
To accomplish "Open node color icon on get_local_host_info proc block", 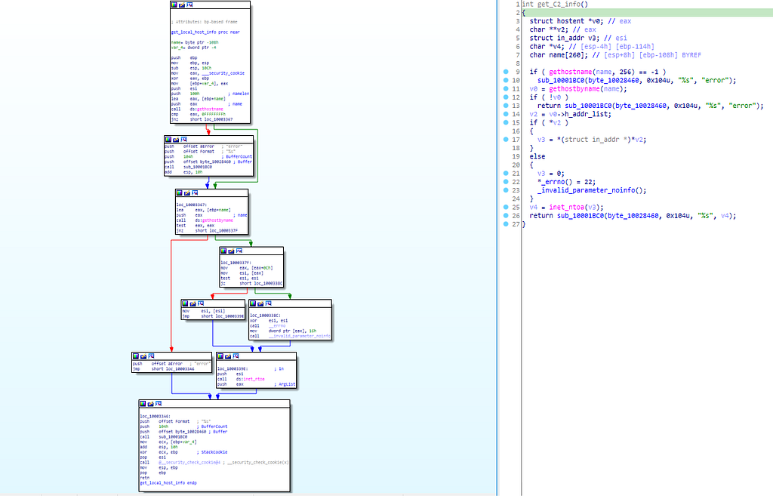I will tap(174, 5).
